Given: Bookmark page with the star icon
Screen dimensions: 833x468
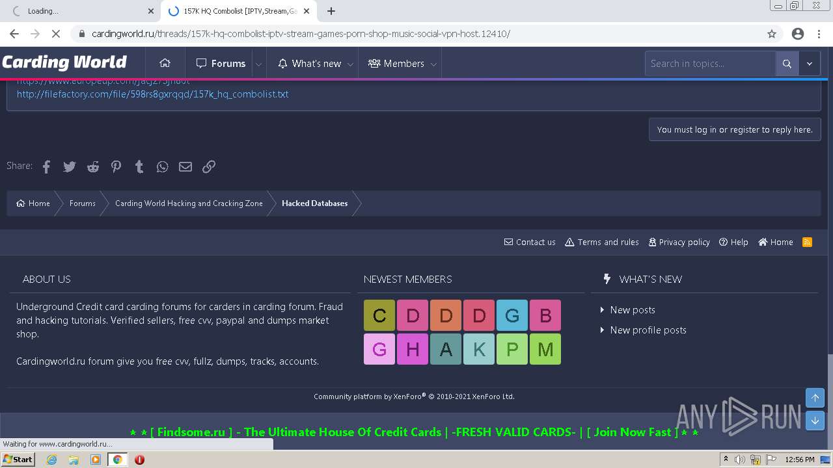Looking at the screenshot, I should coord(772,34).
